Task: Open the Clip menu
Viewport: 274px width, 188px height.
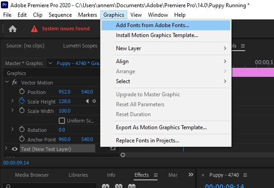Action: tap(37, 15)
